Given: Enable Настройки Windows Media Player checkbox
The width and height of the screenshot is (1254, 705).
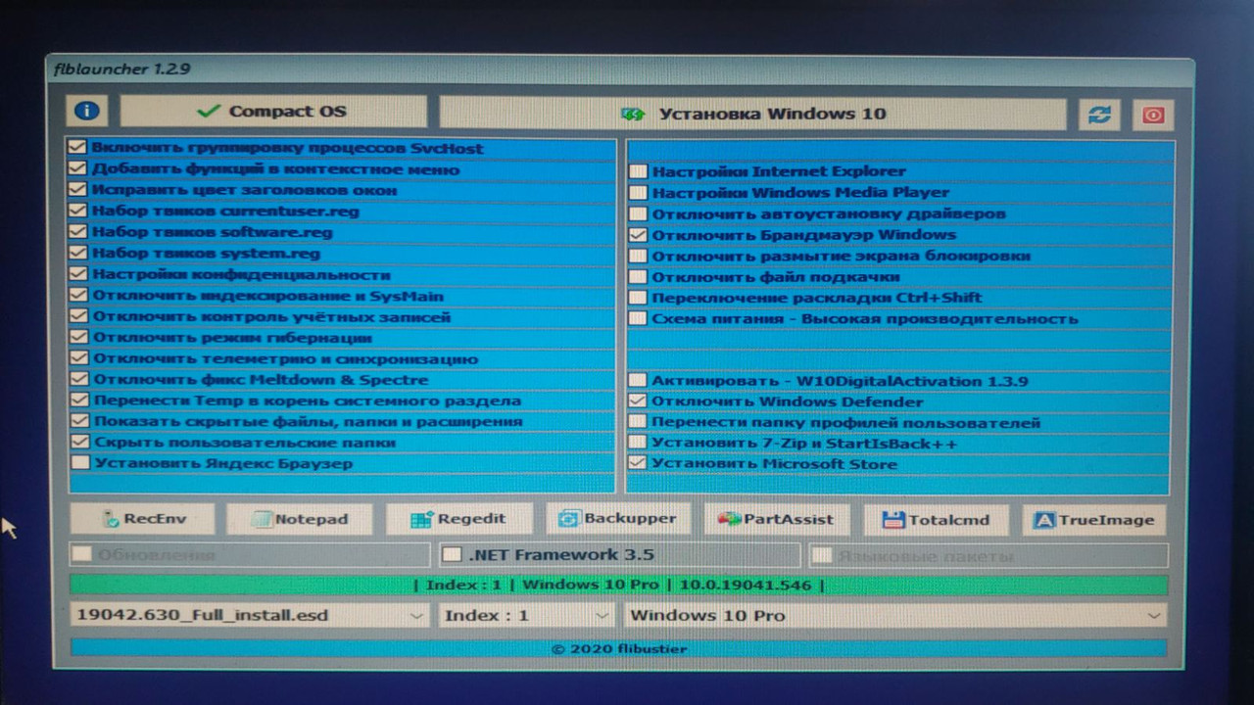Looking at the screenshot, I should (x=638, y=193).
